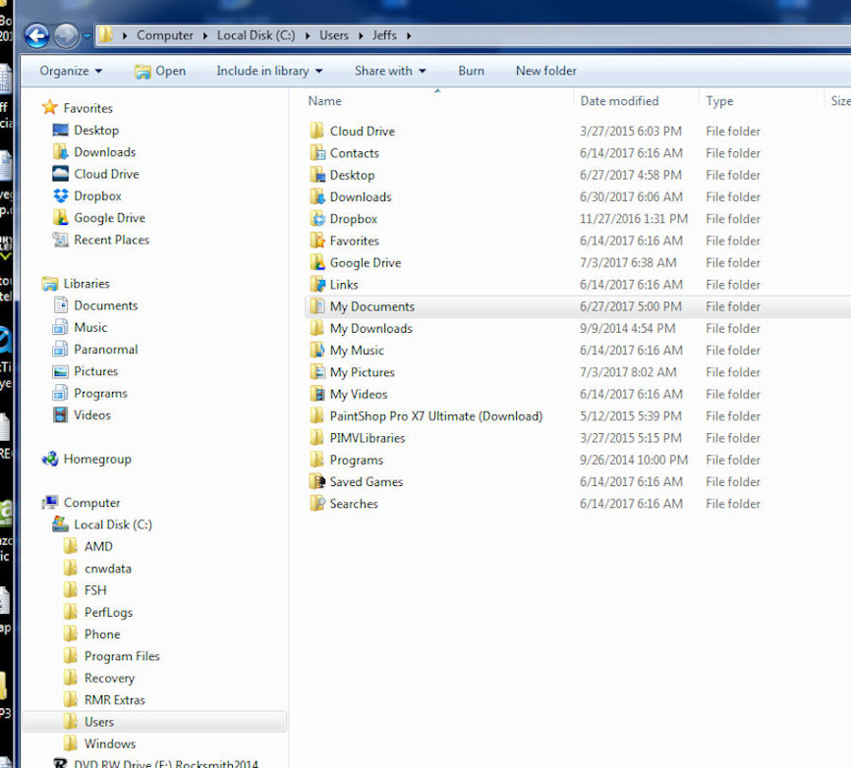Sort files by Date modified column header

point(619,101)
